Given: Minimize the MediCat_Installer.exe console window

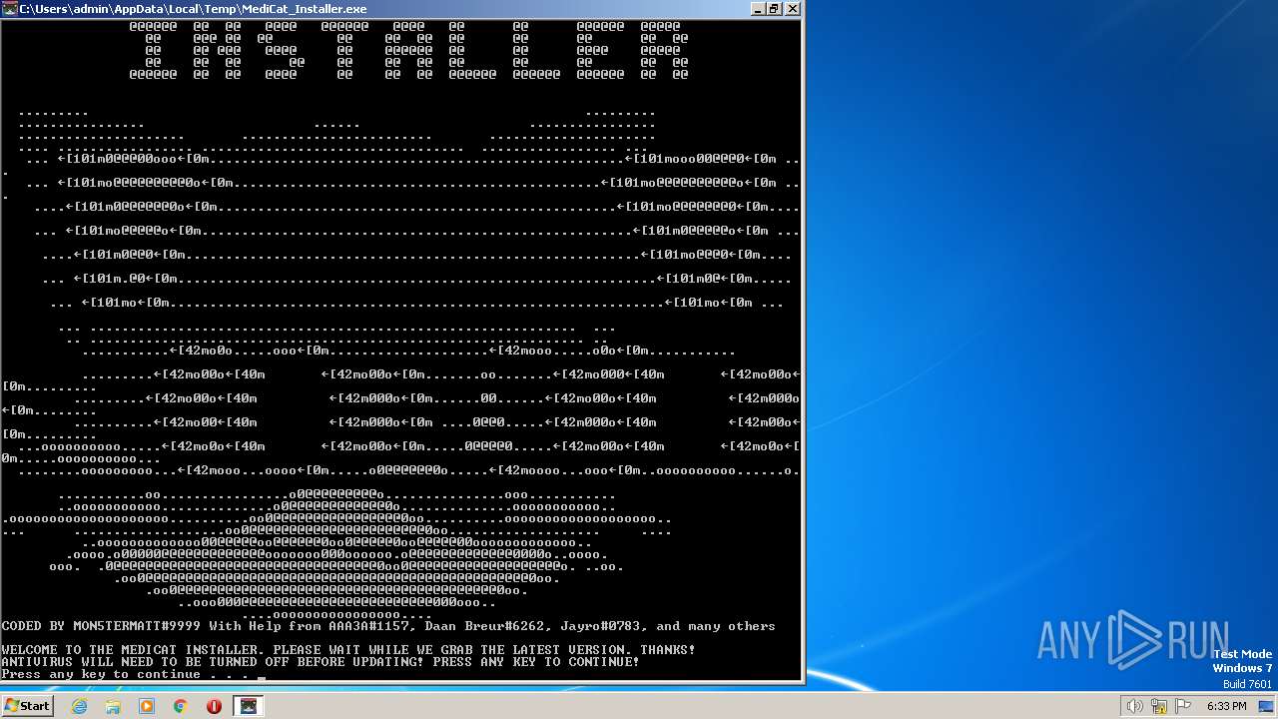Looking at the screenshot, I should click(758, 9).
